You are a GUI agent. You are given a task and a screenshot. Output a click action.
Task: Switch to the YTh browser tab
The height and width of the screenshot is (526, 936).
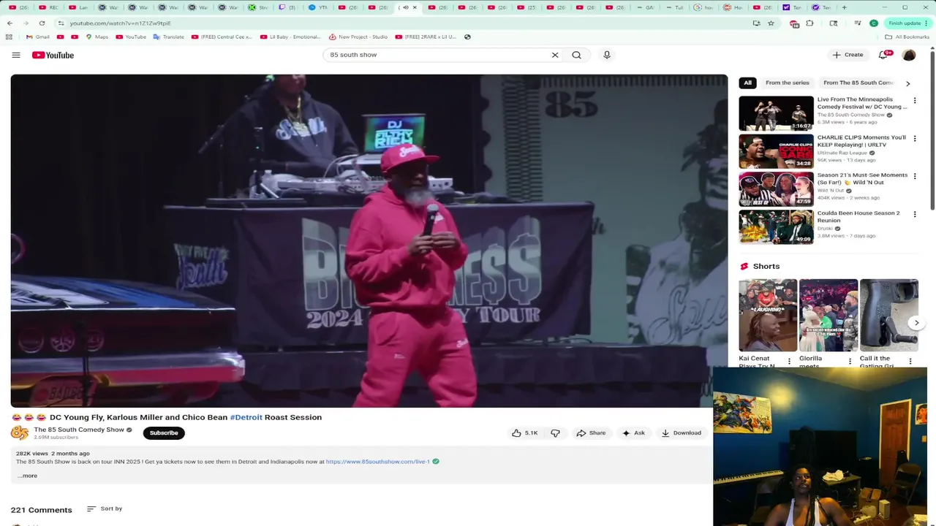click(x=318, y=7)
